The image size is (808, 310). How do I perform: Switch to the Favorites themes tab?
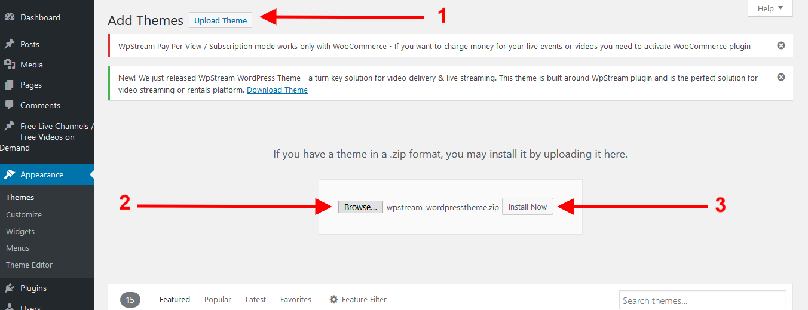click(x=296, y=299)
